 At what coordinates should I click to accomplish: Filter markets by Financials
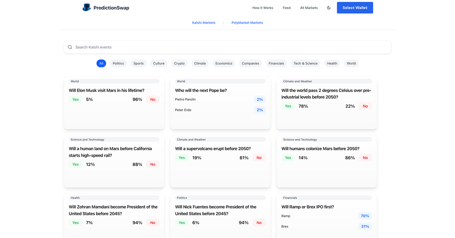276,64
